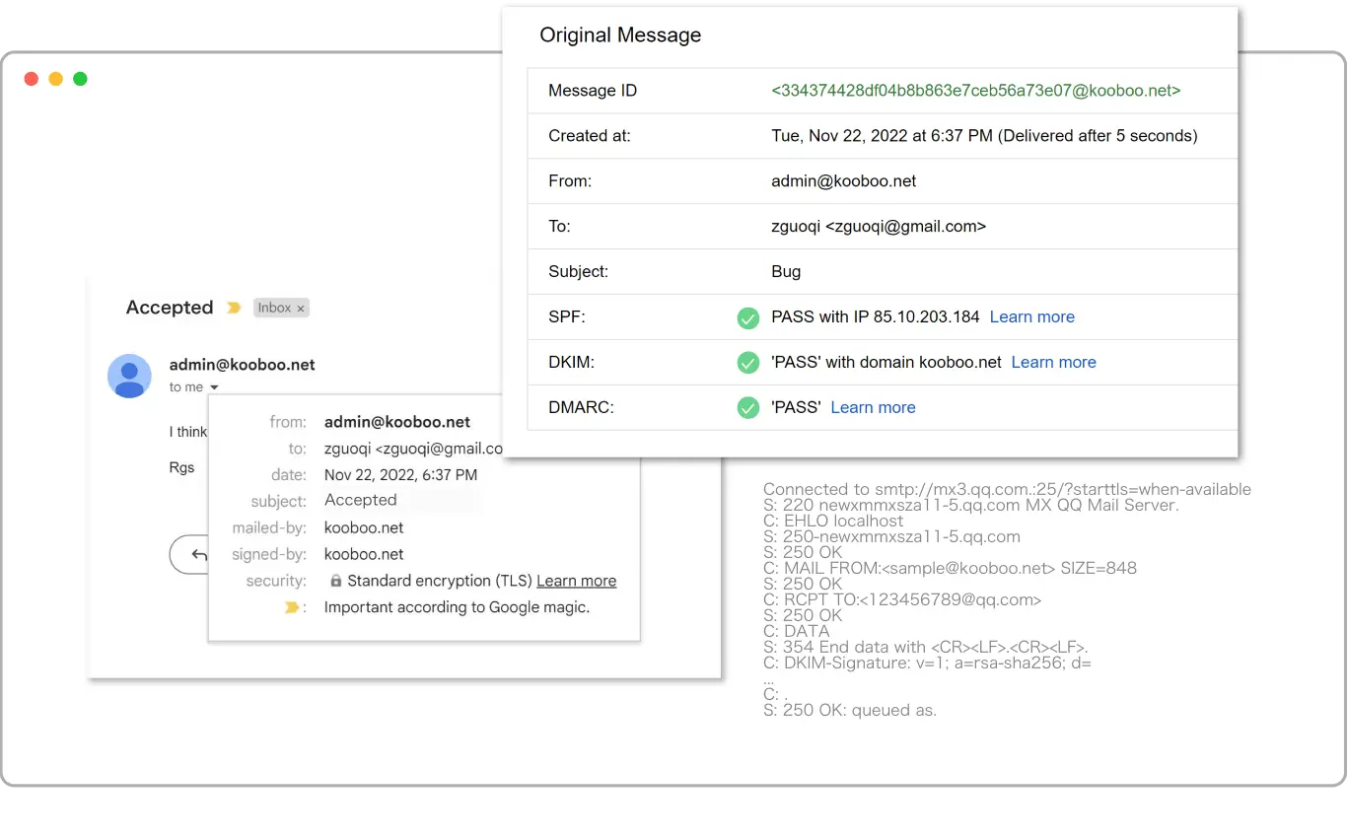
Task: Open the DKIM Learn more link
Action: pos(1053,362)
